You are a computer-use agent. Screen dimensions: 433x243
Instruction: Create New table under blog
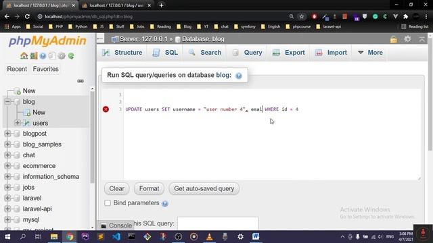39,113
